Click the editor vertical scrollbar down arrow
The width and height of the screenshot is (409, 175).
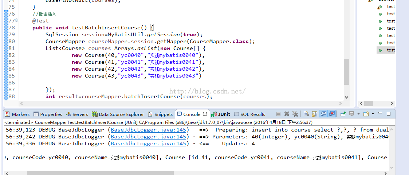click(346, 97)
